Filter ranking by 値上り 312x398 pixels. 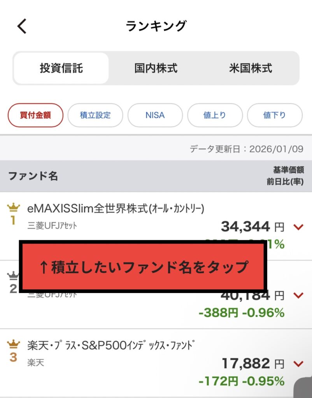pos(215,115)
